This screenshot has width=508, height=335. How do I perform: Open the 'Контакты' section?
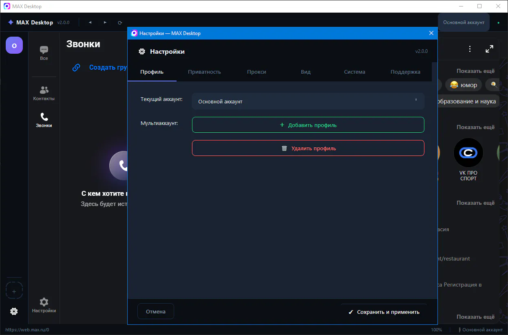click(44, 94)
